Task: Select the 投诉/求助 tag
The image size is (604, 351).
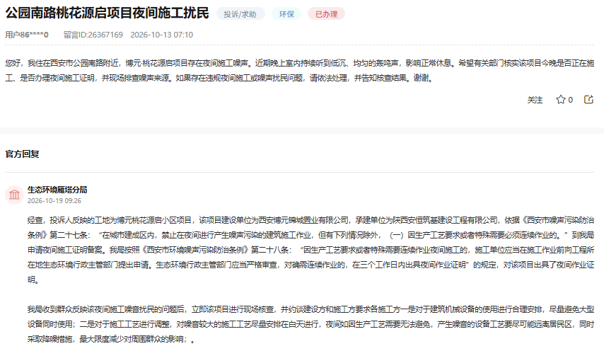Action: pos(240,14)
